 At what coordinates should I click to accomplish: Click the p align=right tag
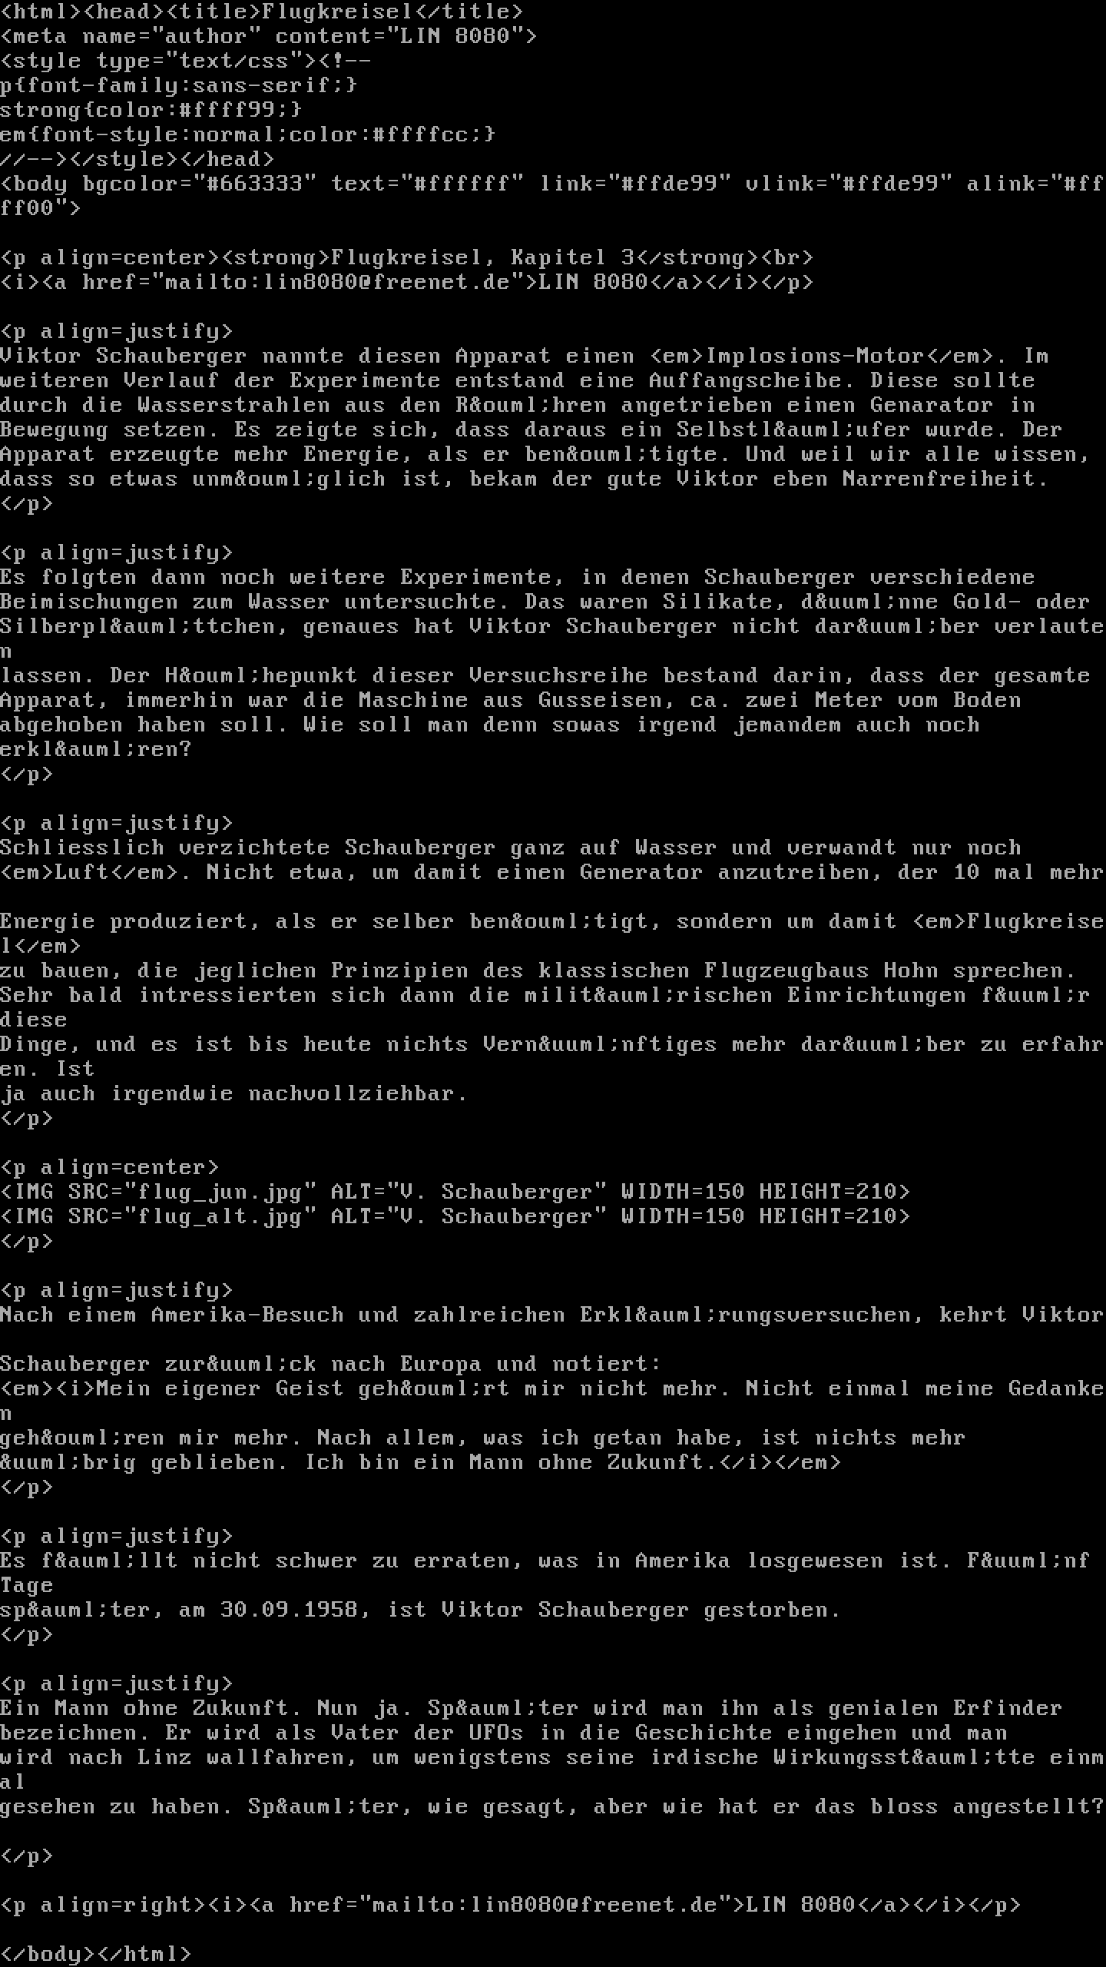[x=103, y=1905]
